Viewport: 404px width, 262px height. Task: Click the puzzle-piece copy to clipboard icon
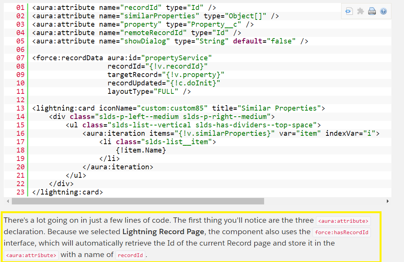(361, 11)
